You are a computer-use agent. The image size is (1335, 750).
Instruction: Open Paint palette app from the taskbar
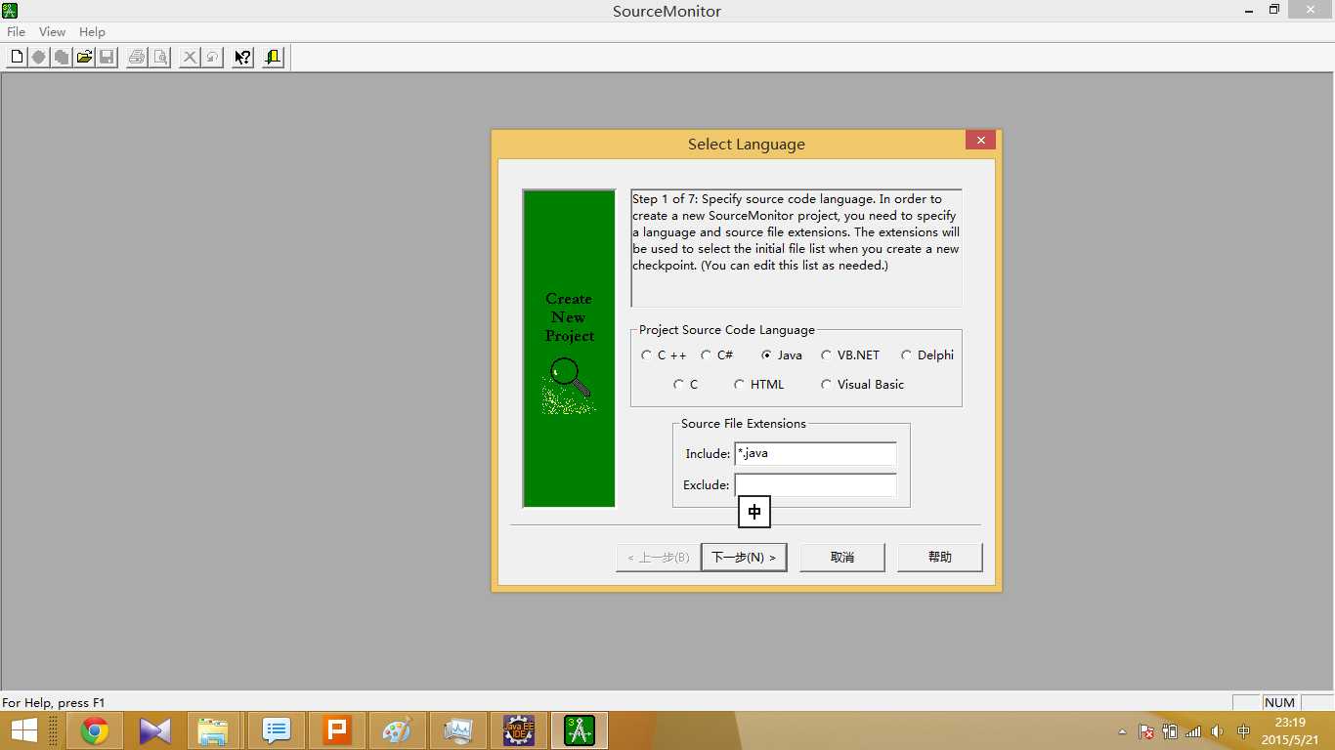398,730
